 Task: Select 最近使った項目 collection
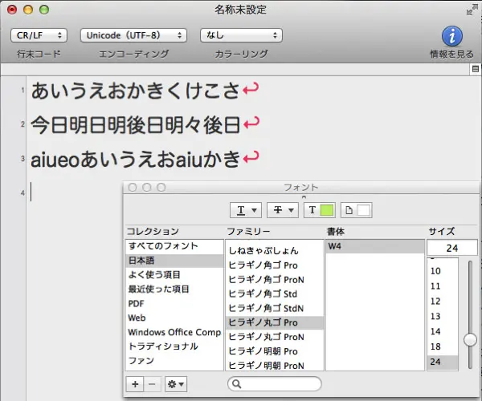[174, 289]
